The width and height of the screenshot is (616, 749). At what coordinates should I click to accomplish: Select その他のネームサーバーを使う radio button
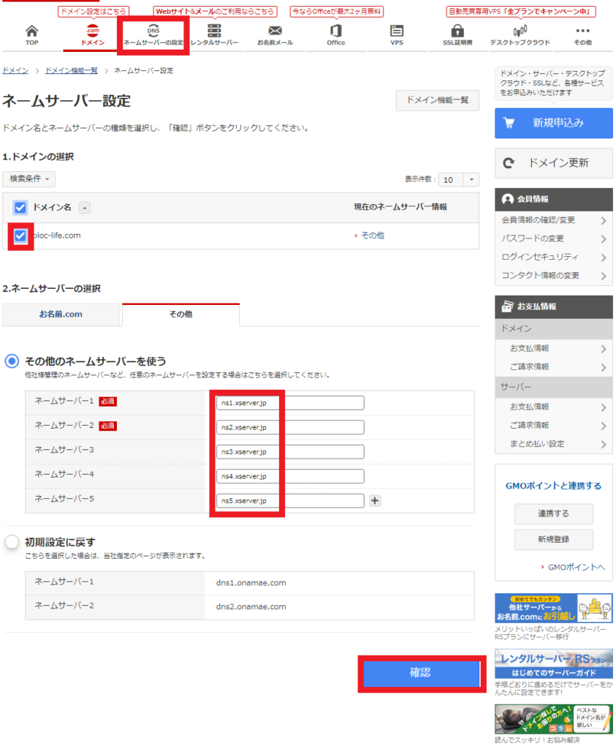click(12, 361)
